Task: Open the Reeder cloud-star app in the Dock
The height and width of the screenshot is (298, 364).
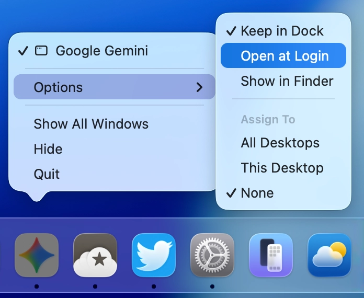Action: click(95, 255)
